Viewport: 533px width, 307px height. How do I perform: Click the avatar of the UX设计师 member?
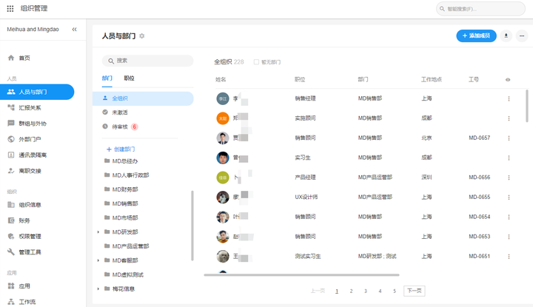point(223,197)
